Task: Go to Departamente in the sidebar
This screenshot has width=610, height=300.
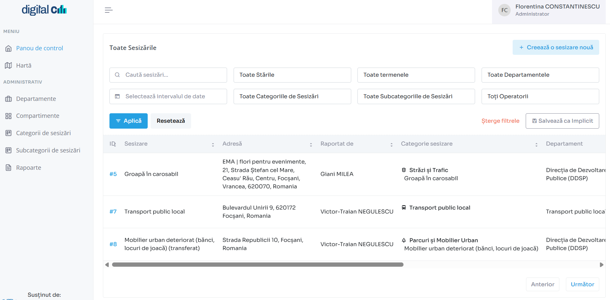Action: tap(36, 99)
